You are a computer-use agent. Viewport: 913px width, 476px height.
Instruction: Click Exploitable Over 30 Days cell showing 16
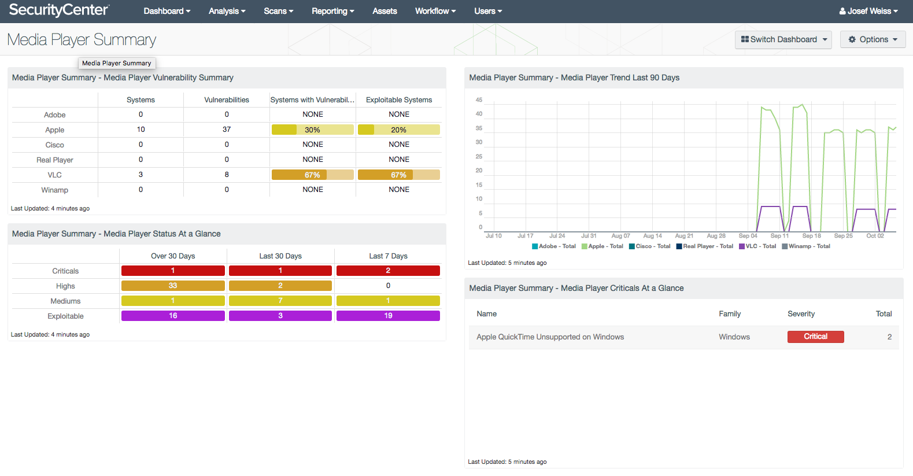(173, 316)
